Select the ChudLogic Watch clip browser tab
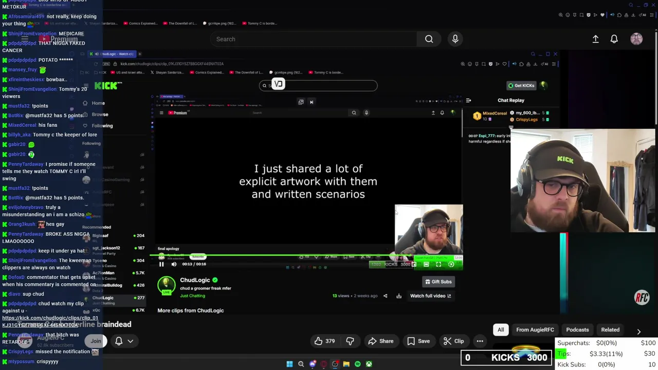 [111, 54]
